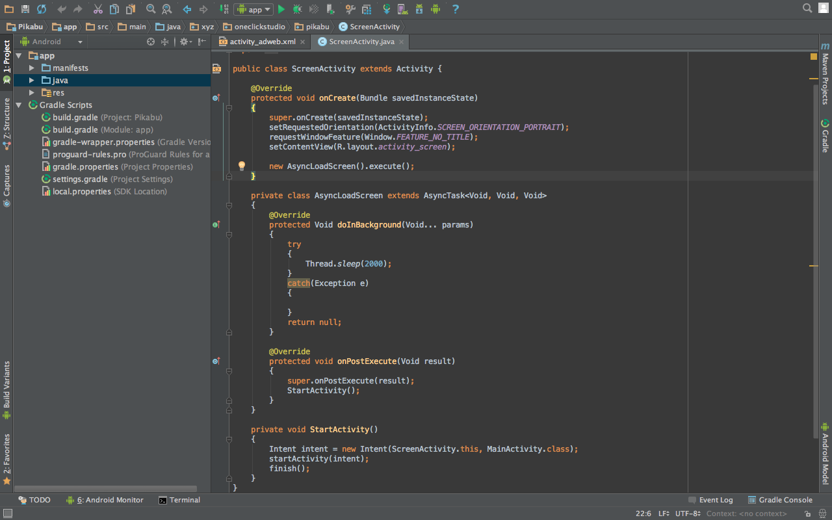Open the Captures side tab
Screen dimensions: 832x520
coord(6,185)
